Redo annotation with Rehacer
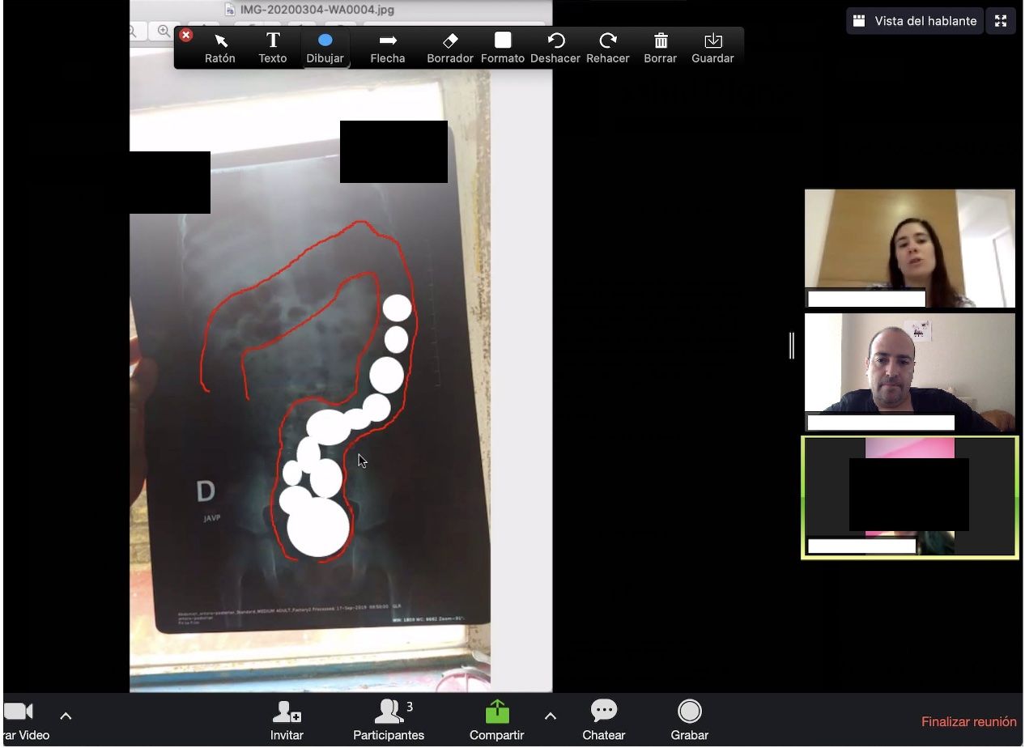The width and height of the screenshot is (1025, 748). pyautogui.click(x=608, y=49)
